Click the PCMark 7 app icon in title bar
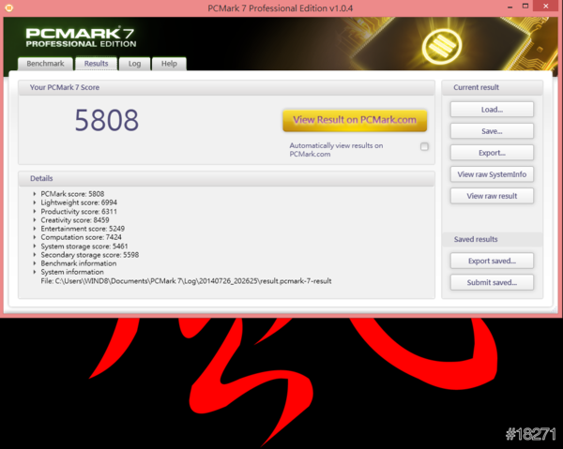563x449 pixels. point(9,7)
